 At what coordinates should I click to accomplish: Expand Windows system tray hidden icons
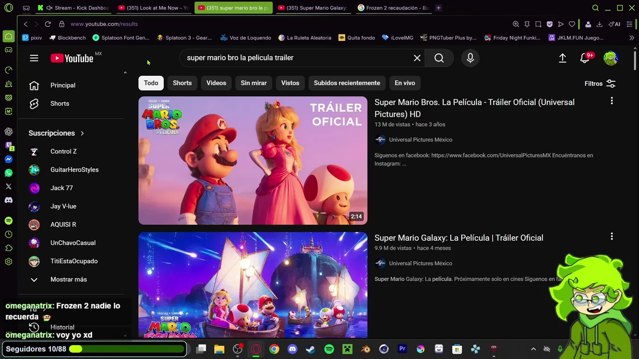(x=533, y=349)
